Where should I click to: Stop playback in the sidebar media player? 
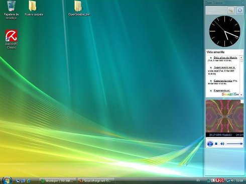coord(216,144)
